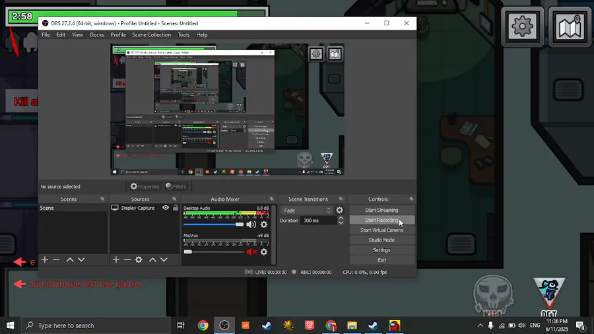Enter Studio Mode
Viewport: 594px width, 334px height.
pos(381,240)
